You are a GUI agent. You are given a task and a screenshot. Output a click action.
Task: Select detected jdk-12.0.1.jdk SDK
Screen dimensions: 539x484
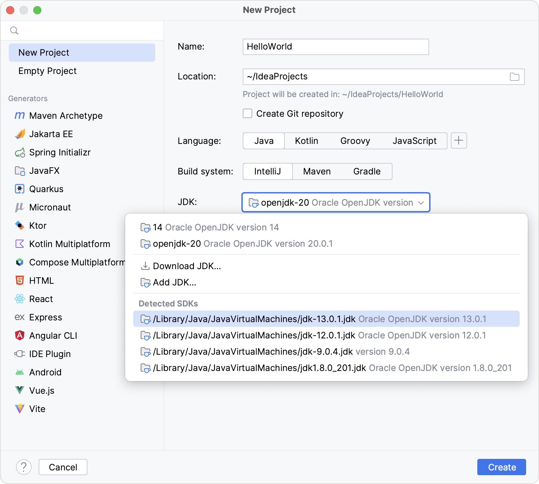(x=326, y=335)
